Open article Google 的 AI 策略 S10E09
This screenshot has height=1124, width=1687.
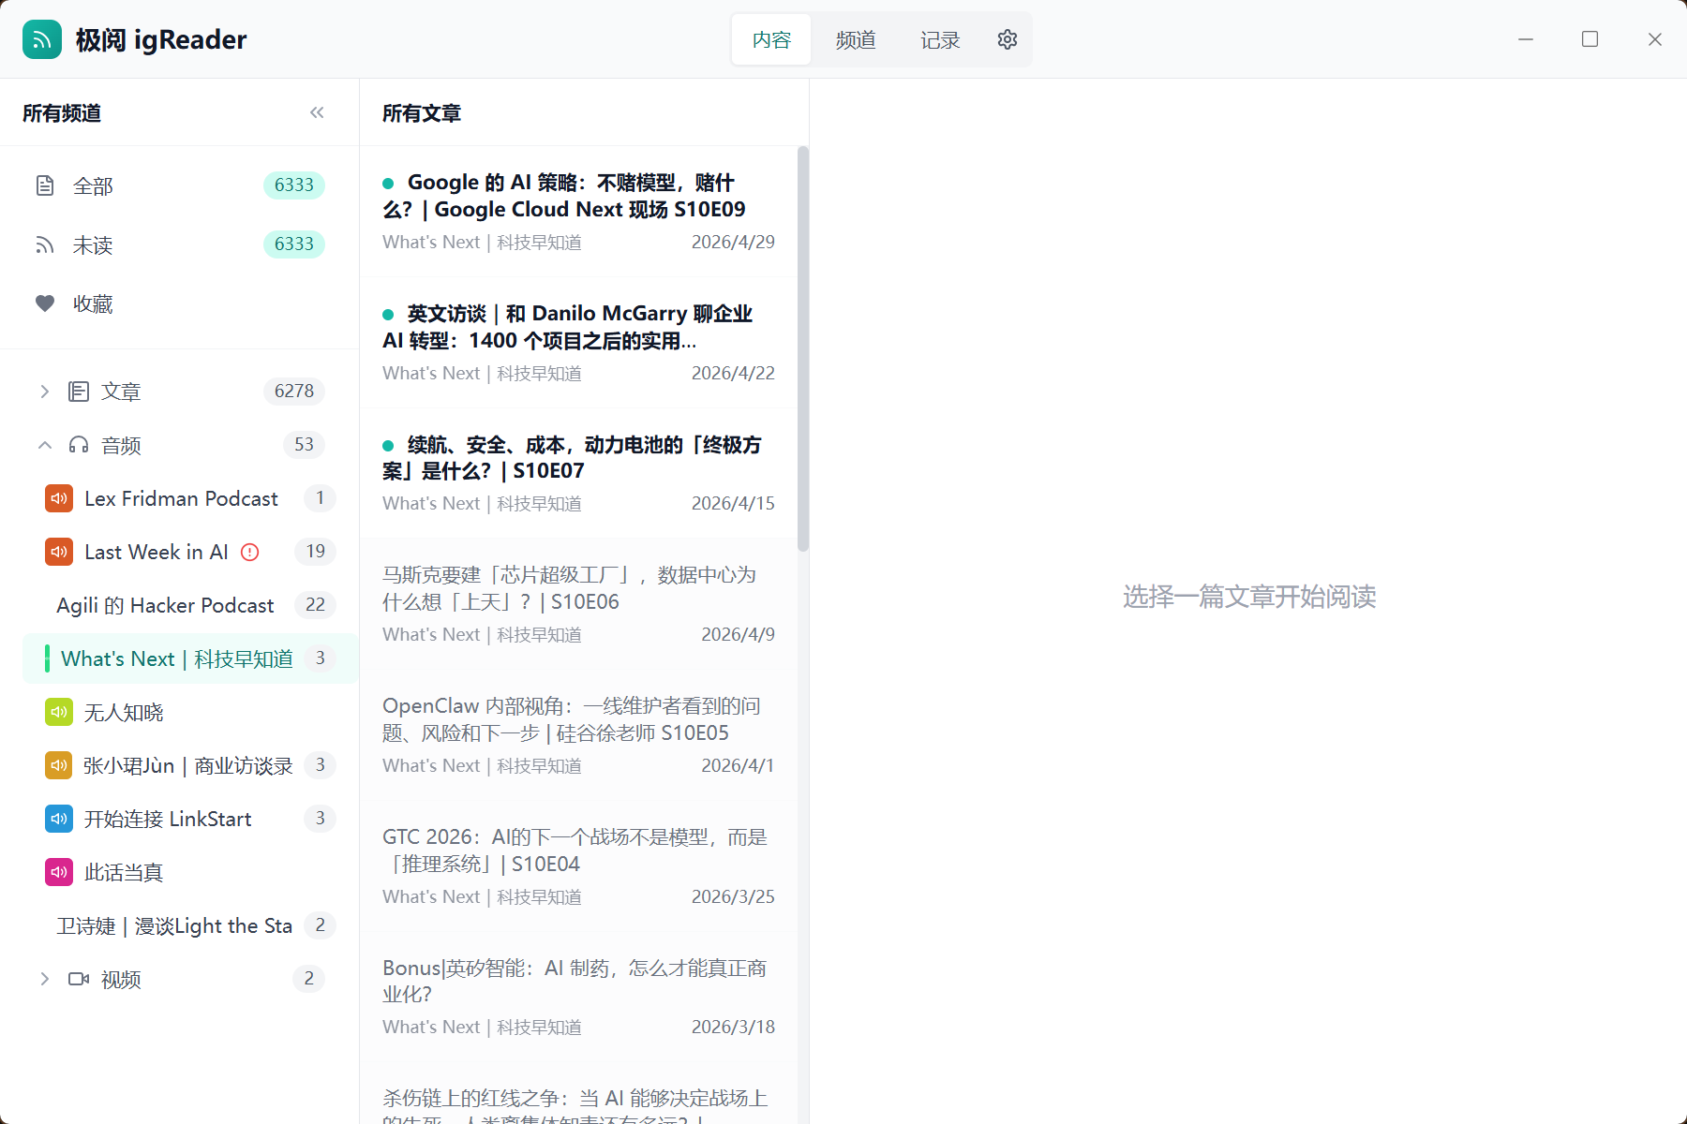click(x=578, y=212)
